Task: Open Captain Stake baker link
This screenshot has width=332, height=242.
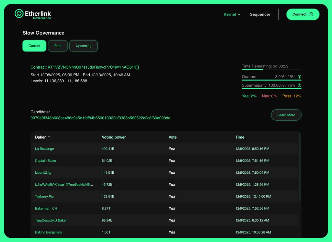Action: (x=45, y=161)
